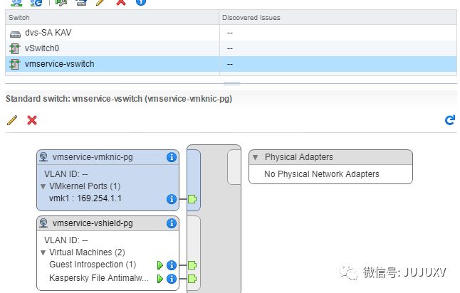Click the vmservice-vshield-pg port group title

coord(93,223)
